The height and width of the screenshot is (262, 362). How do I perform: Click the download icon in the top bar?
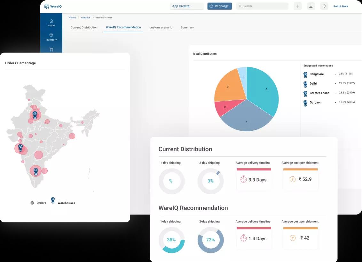pos(311,6)
